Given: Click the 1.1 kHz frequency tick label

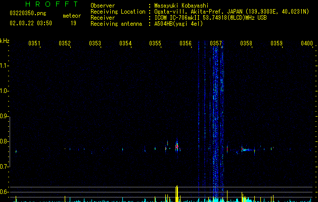Looking at the screenshot, I should click(4, 66).
